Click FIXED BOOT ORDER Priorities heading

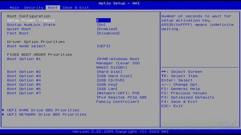click(x=40, y=55)
